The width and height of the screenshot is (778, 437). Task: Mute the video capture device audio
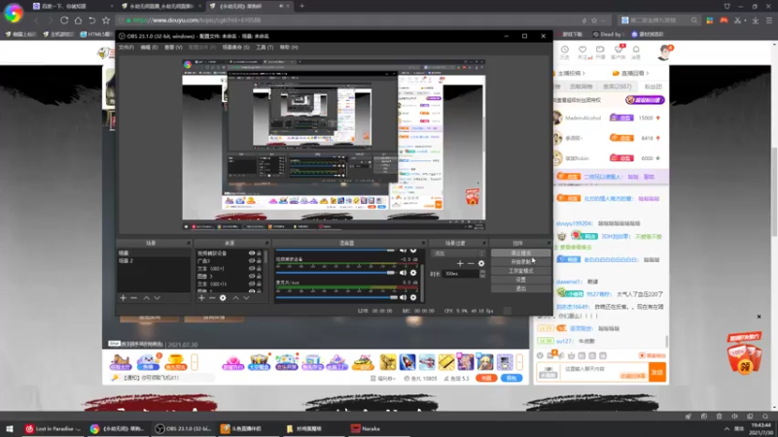pyautogui.click(x=403, y=273)
